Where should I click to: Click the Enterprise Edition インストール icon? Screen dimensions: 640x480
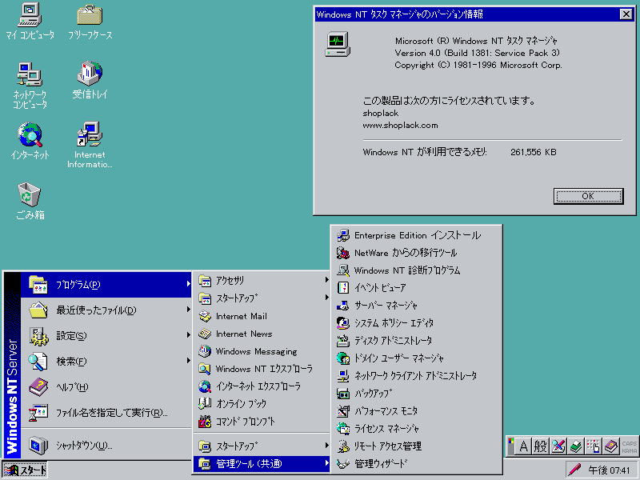coord(343,235)
